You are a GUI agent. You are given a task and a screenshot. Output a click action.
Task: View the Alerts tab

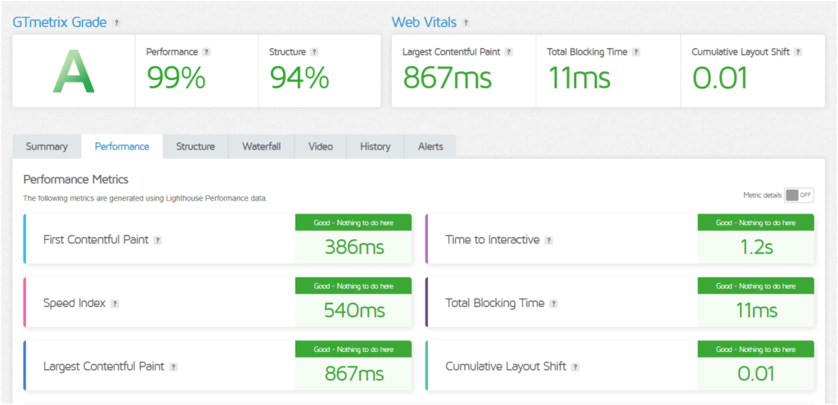pyautogui.click(x=430, y=146)
